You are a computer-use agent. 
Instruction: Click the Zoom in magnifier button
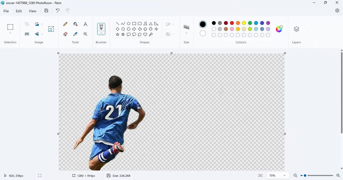tap(338, 176)
